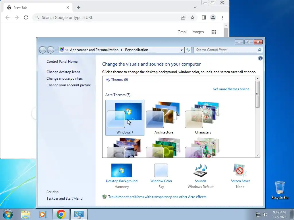The height and width of the screenshot is (220, 294).
Task: Click the My Themes (0) heading
Action: (117, 80)
